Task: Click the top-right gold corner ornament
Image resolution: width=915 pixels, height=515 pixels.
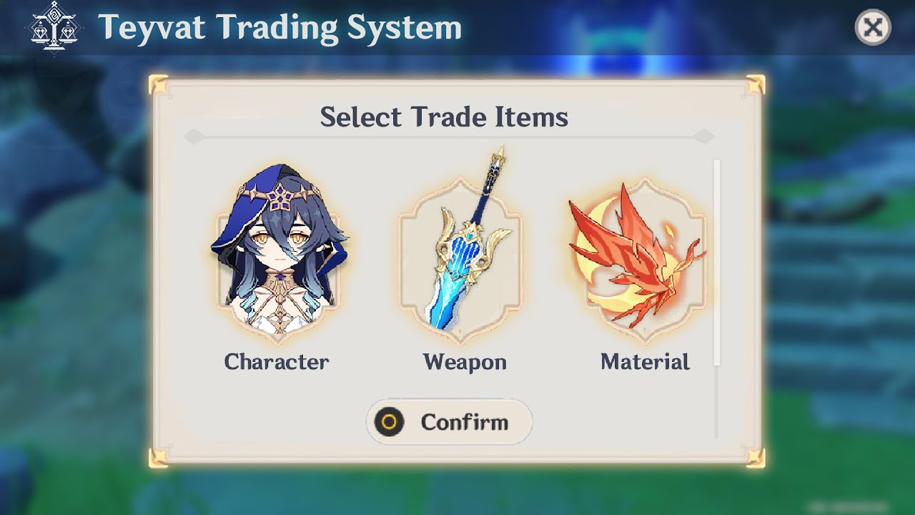Action: click(x=755, y=84)
